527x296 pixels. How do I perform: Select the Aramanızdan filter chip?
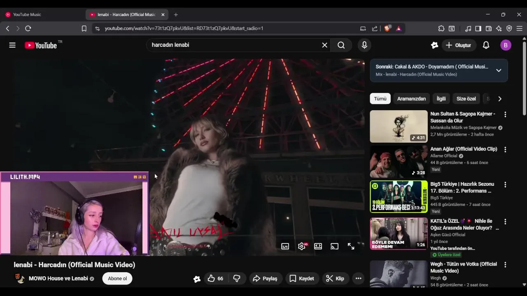(411, 99)
